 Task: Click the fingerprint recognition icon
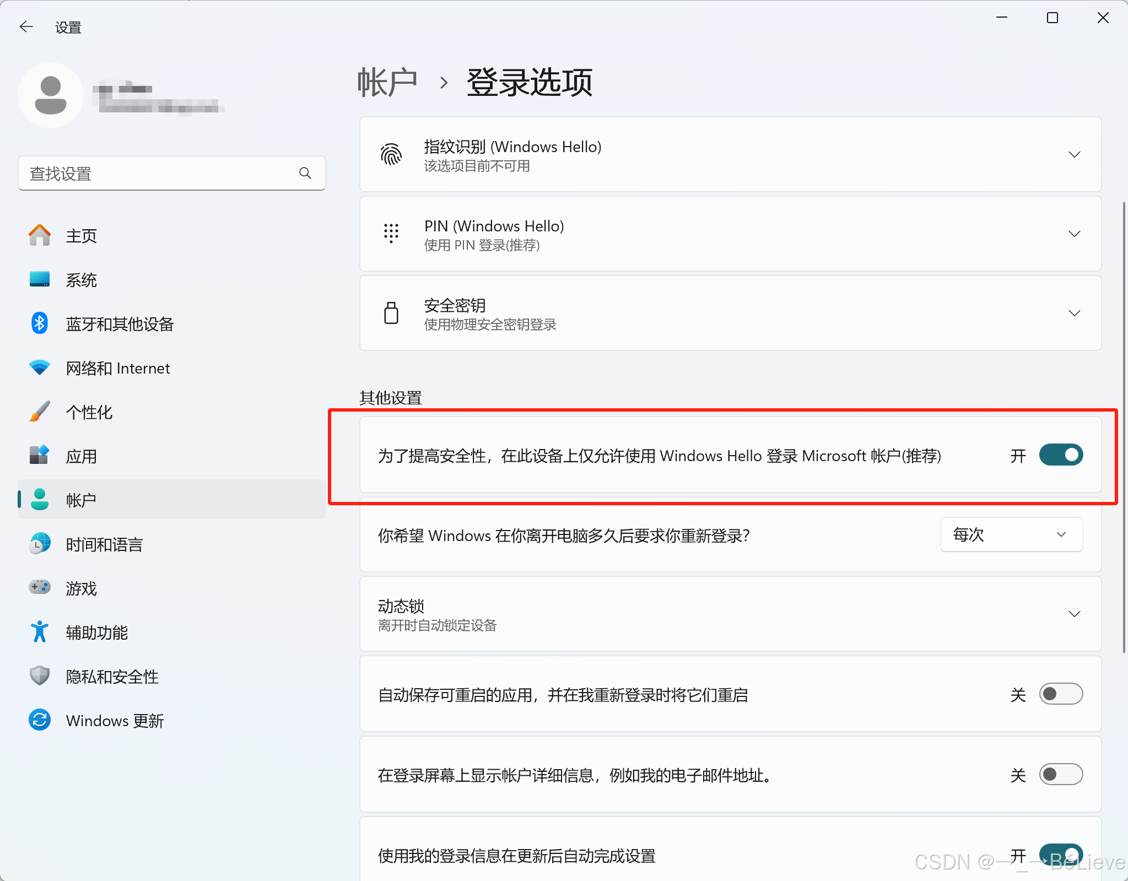[391, 154]
